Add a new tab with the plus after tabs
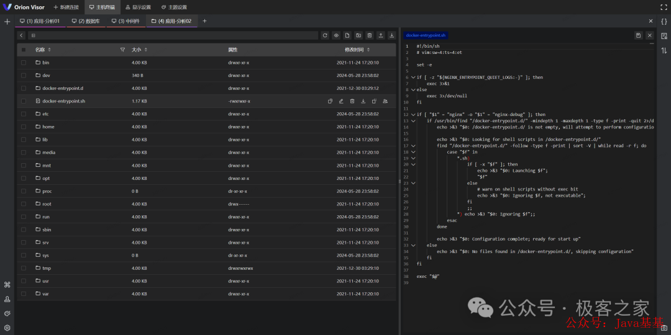This screenshot has width=671, height=335. point(204,21)
